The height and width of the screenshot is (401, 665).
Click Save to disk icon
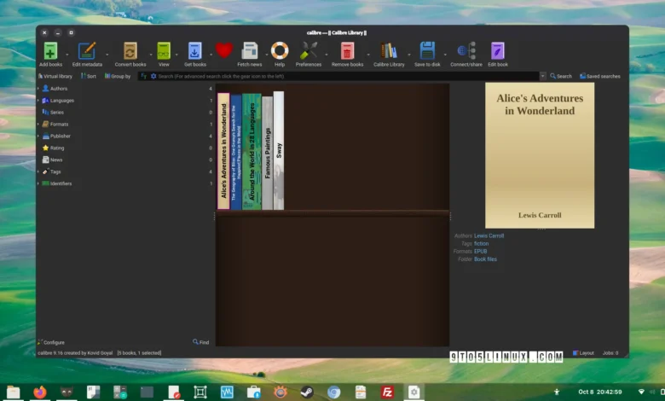pos(427,51)
